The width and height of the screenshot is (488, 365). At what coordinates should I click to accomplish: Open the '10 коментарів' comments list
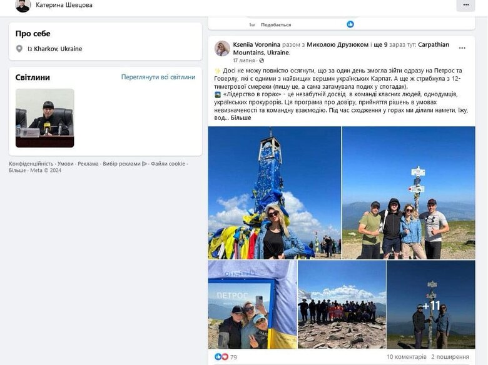pos(405,357)
